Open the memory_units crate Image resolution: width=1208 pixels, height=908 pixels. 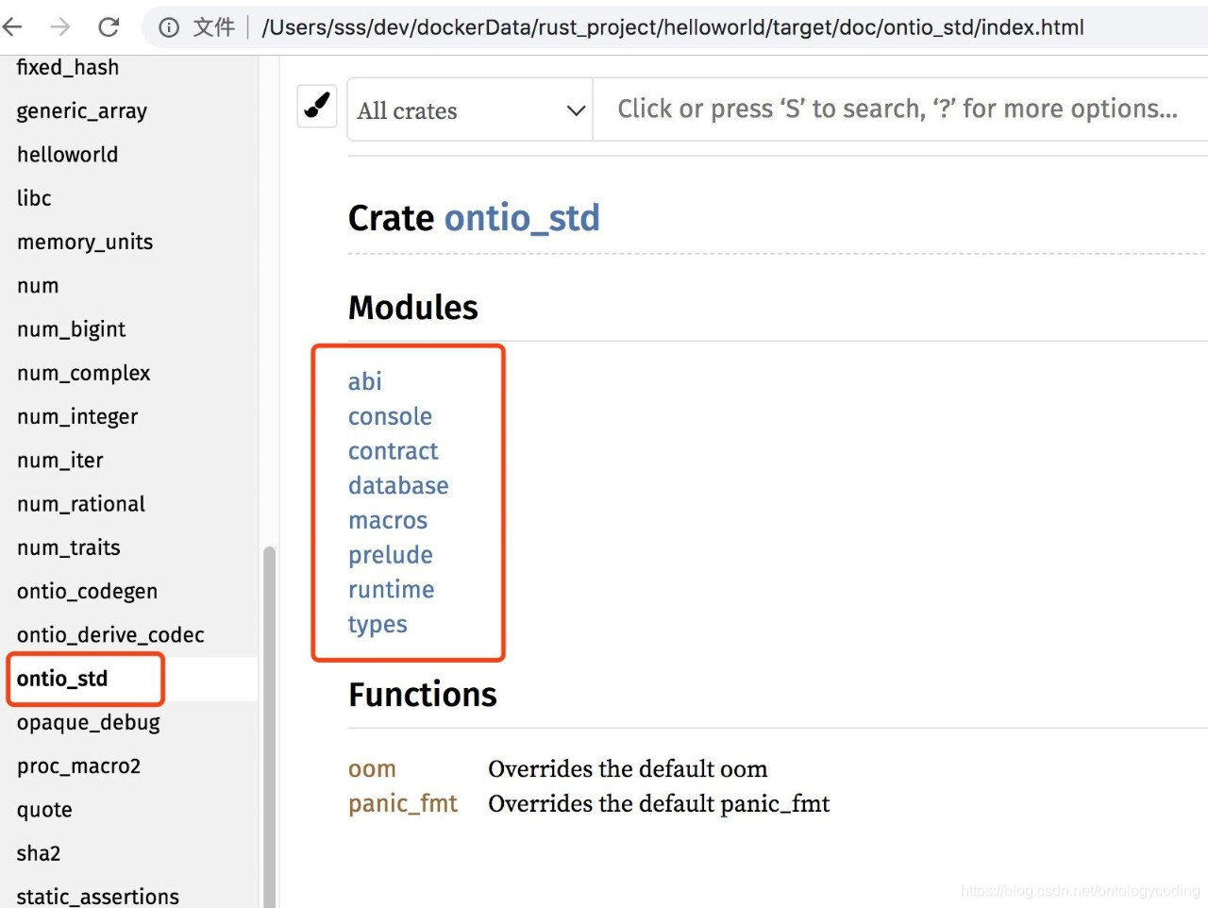(85, 242)
